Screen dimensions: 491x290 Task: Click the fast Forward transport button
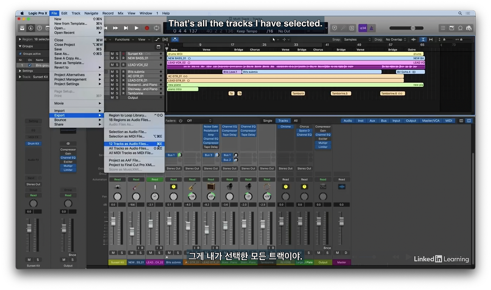pos(115,28)
